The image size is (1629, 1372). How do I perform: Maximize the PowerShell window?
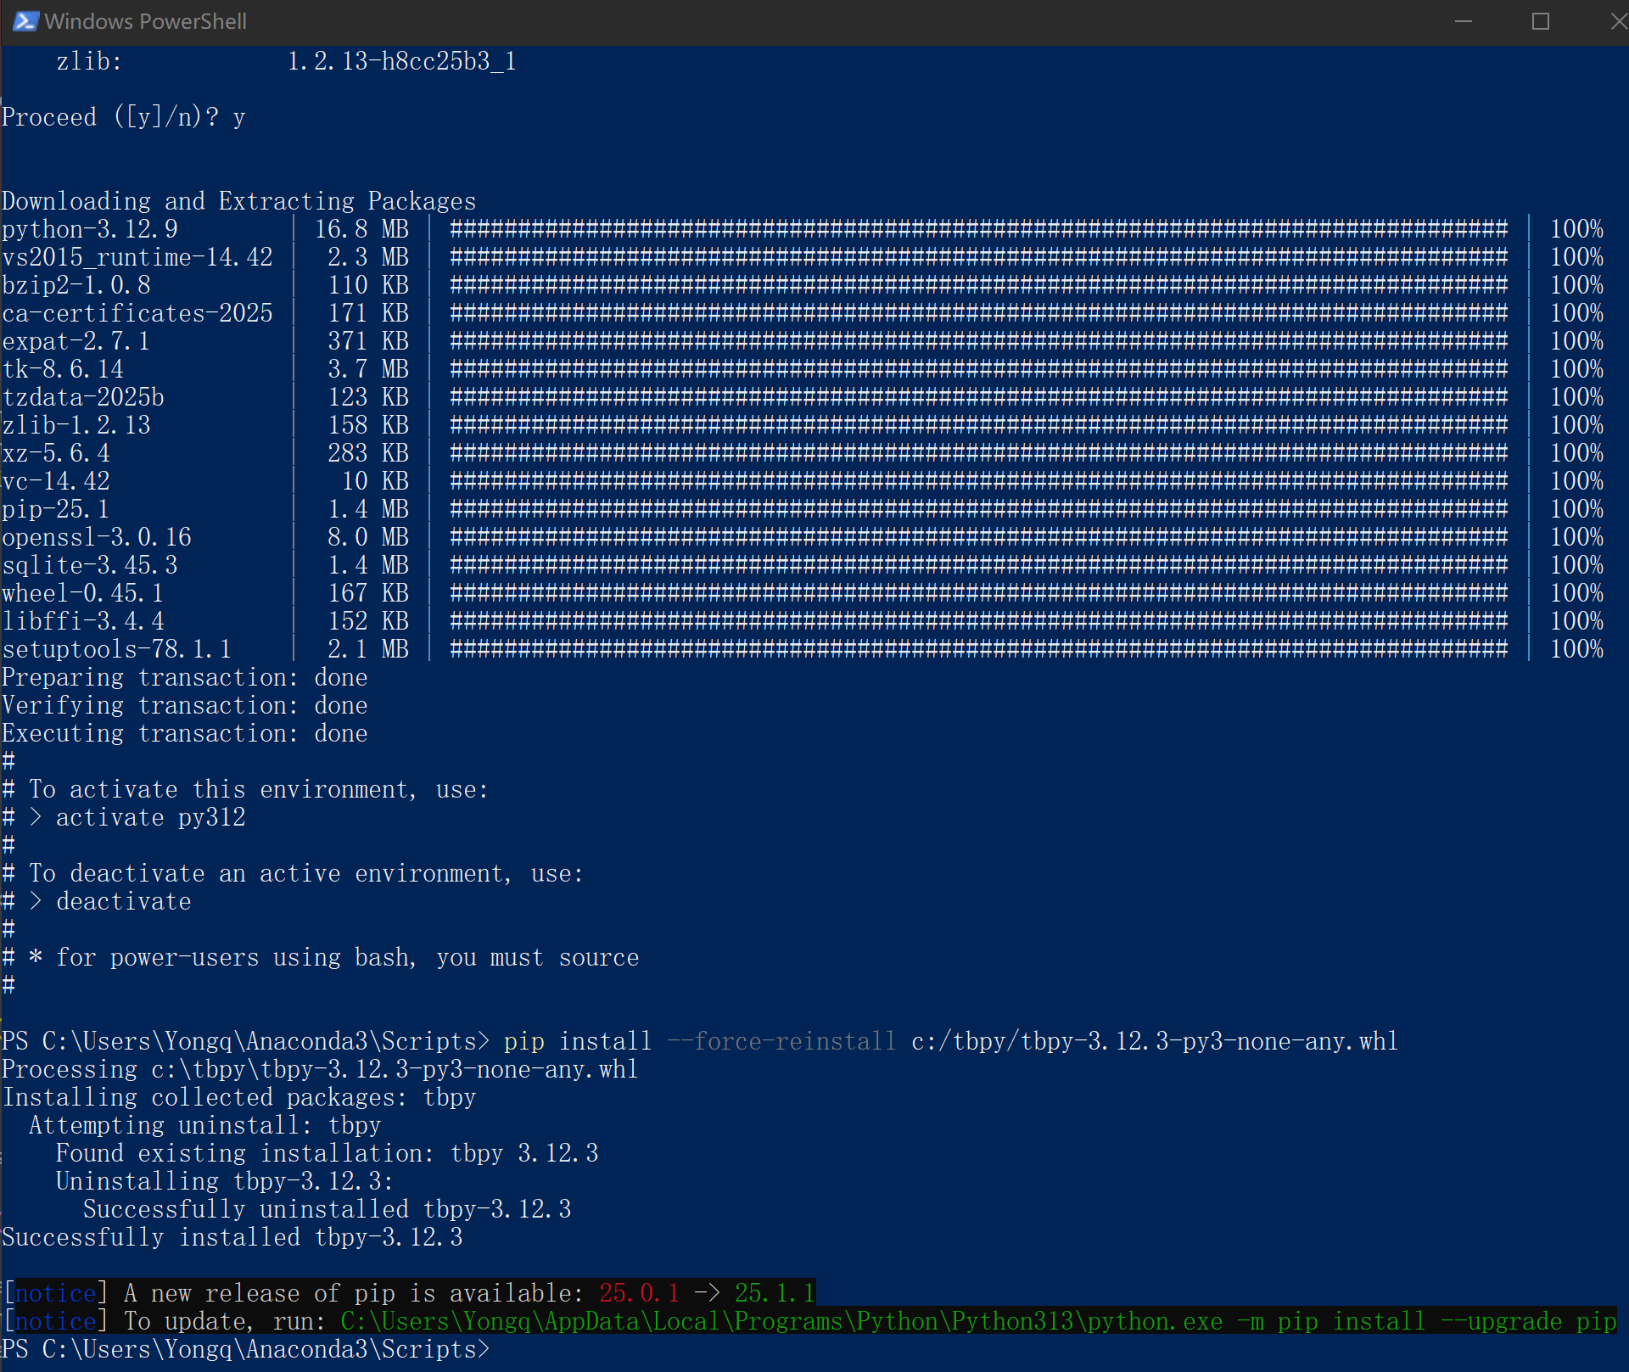coord(1541,21)
